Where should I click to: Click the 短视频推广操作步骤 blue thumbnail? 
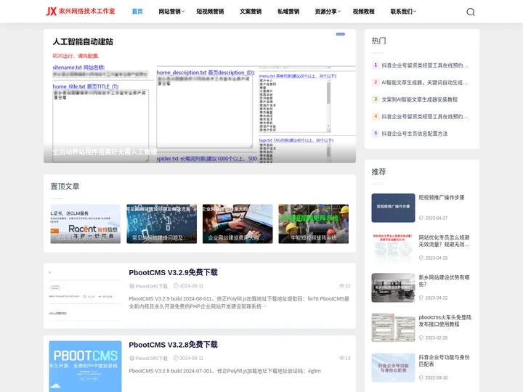pos(393,208)
